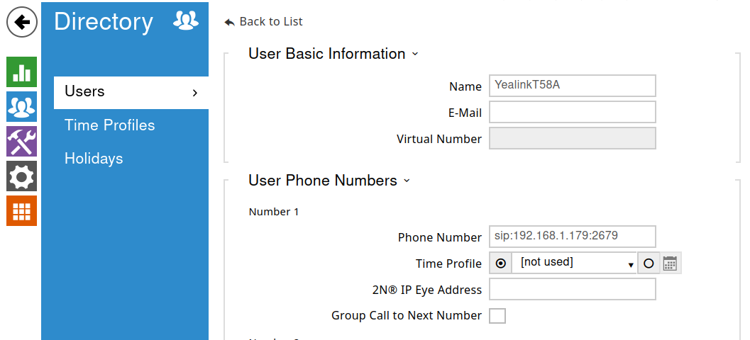The height and width of the screenshot is (340, 750).
Task: Go to Time Profiles menu item
Action: point(109,125)
